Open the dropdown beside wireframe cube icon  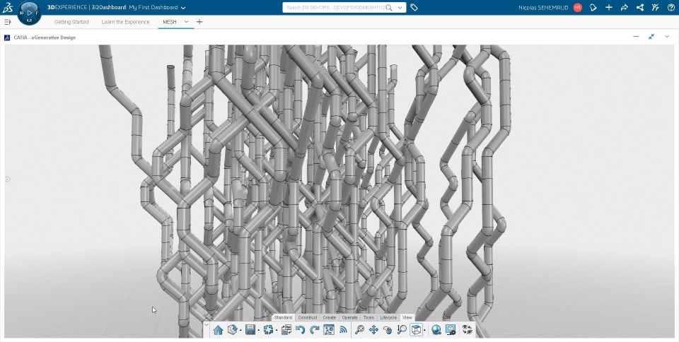click(424, 331)
